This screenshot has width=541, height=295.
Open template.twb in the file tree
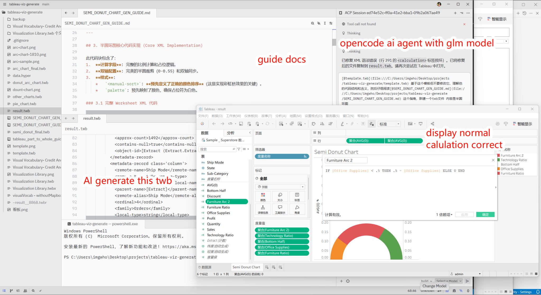(x=24, y=153)
